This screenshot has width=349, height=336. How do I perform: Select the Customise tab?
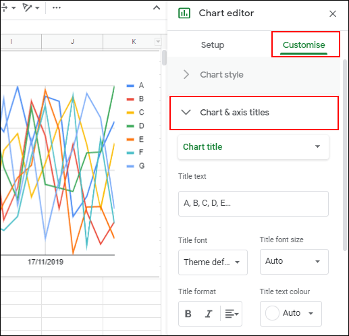pos(304,45)
